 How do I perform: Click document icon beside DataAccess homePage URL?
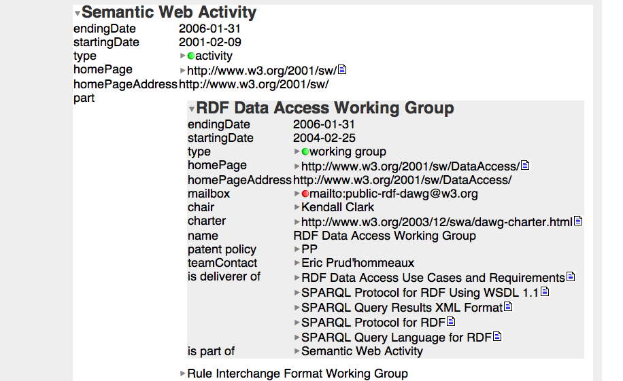(525, 166)
